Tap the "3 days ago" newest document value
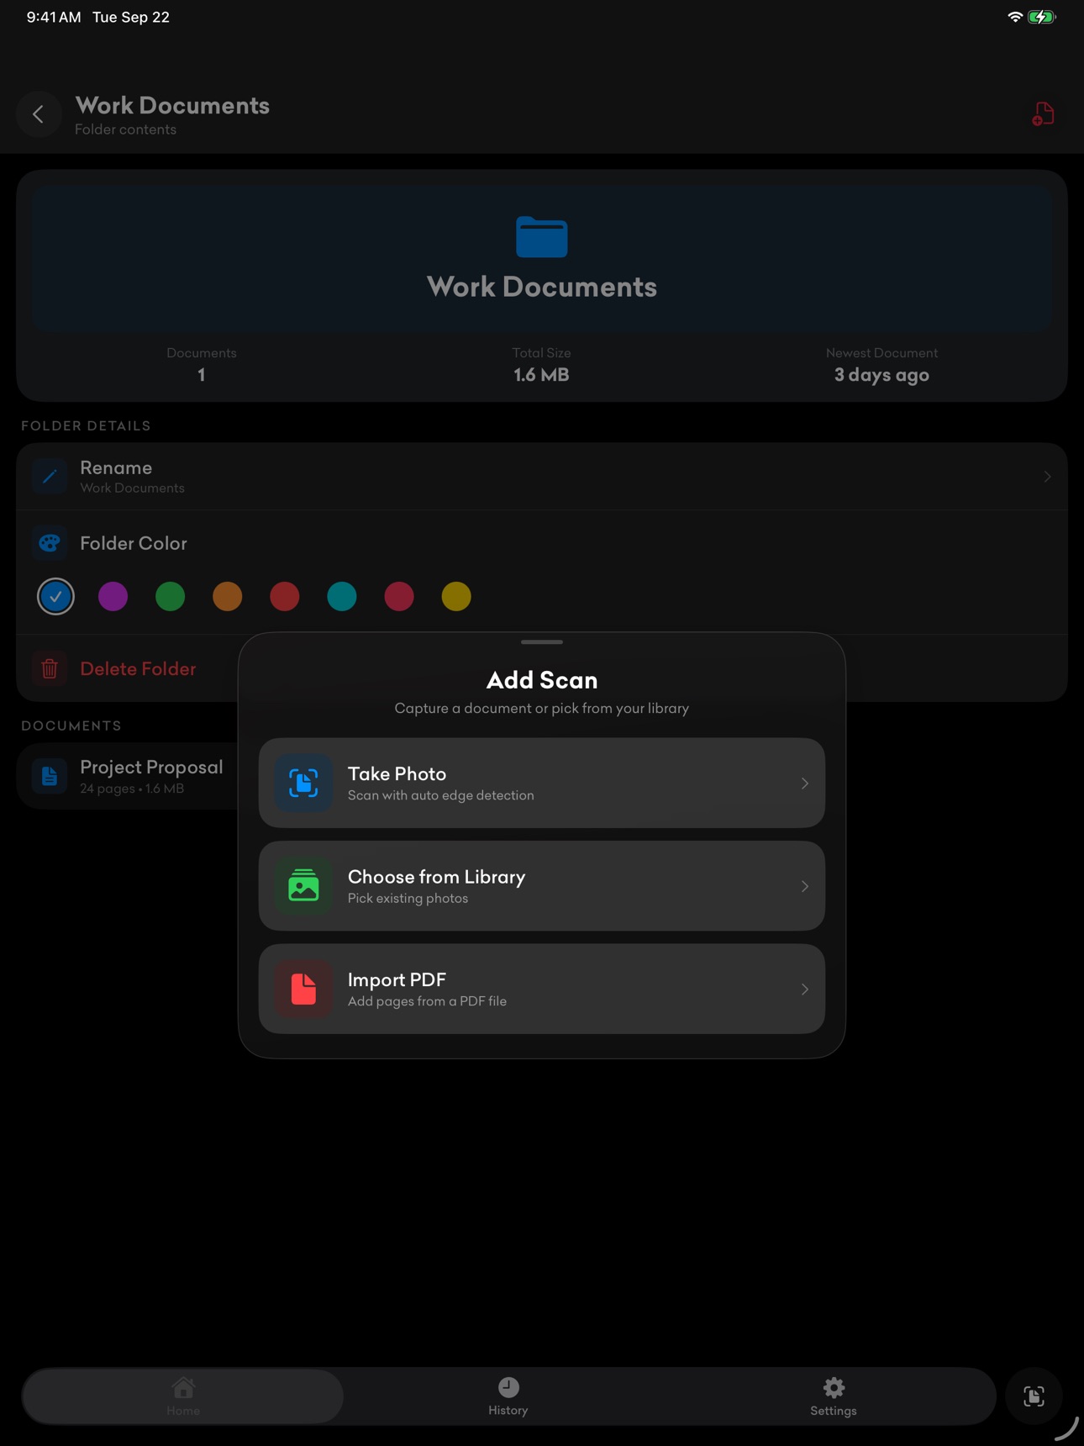 click(881, 375)
